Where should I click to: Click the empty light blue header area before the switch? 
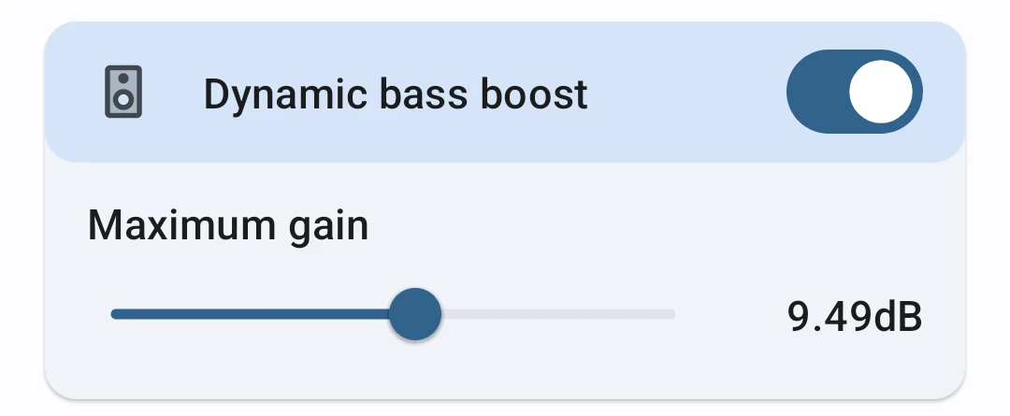pos(687,93)
